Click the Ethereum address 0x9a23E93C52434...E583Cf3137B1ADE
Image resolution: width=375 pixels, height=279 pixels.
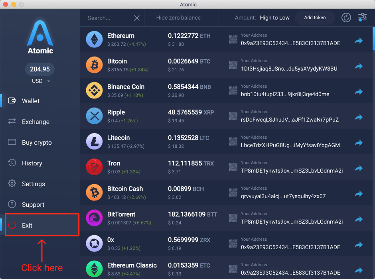click(290, 43)
